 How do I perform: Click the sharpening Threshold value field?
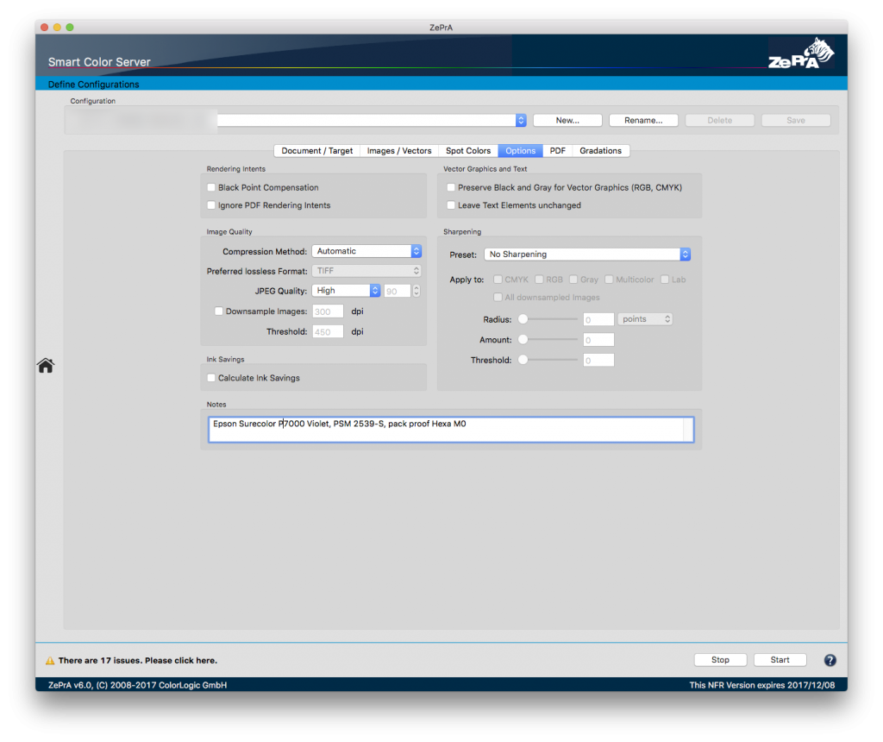(598, 360)
